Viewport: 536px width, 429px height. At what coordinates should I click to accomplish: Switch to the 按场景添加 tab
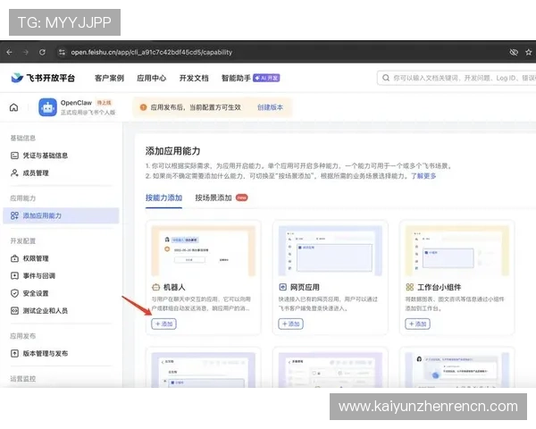click(x=214, y=198)
